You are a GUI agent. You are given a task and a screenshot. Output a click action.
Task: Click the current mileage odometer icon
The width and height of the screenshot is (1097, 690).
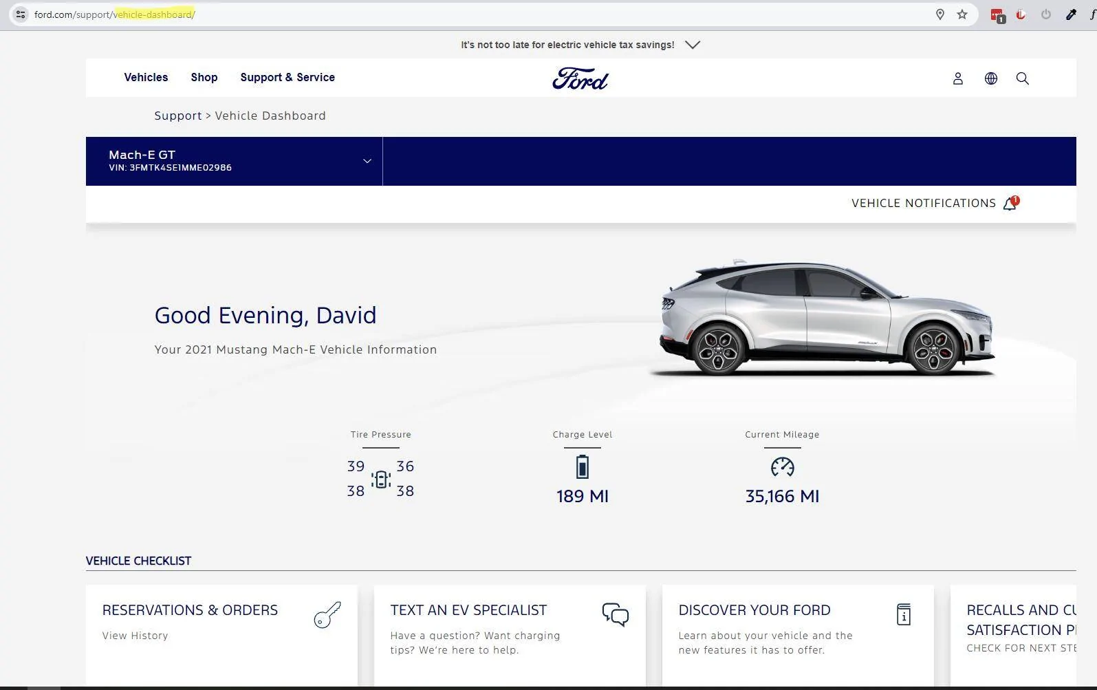(x=782, y=467)
